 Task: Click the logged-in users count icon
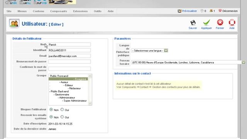point(211,11)
